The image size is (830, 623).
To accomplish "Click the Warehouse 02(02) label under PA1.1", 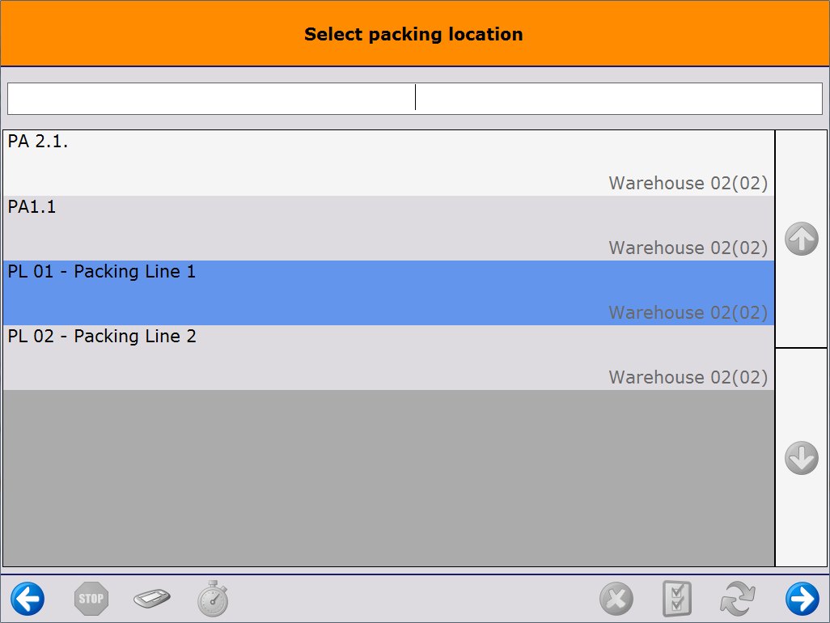I will [x=688, y=248].
